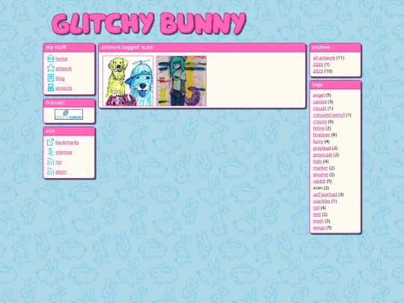Screen dimensions: 404x303
Task: Open the green-haired character artwork thumbnail
Action: (x=181, y=81)
